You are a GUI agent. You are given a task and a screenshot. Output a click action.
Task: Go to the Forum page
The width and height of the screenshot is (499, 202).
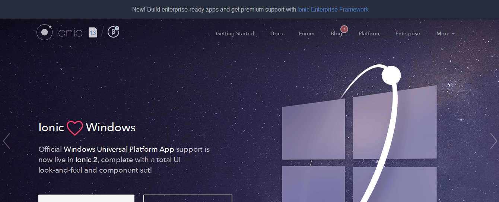(x=307, y=33)
